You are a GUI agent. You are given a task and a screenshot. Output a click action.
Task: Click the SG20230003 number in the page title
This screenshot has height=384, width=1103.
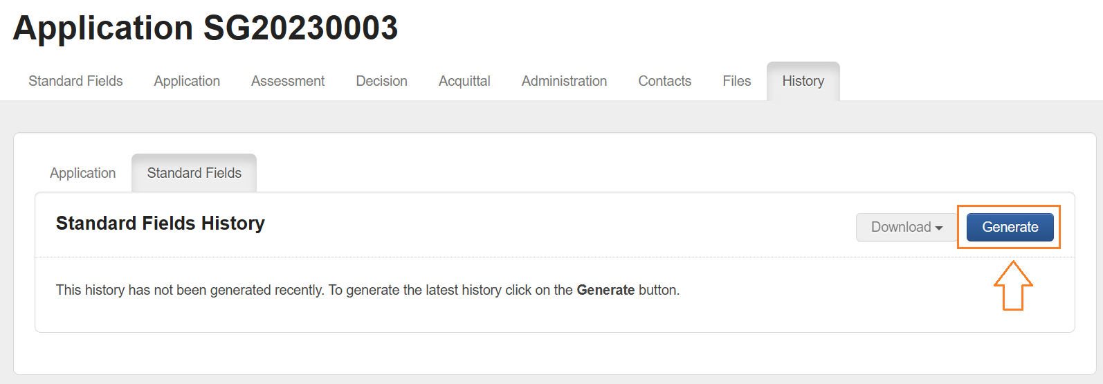pyautogui.click(x=300, y=28)
